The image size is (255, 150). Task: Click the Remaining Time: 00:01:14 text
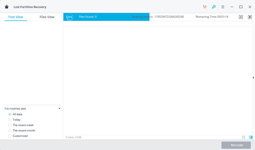212,17
